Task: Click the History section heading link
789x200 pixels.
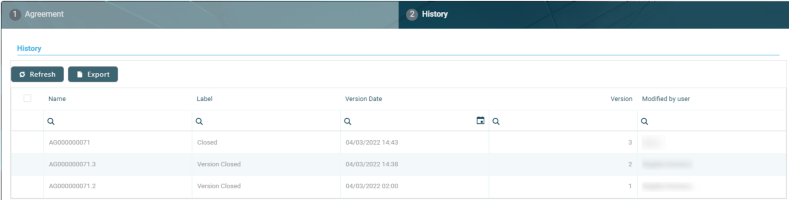Action: tap(29, 49)
